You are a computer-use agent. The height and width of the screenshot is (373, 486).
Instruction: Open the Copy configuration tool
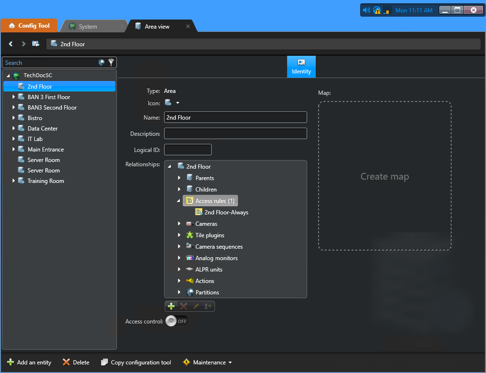click(x=135, y=362)
